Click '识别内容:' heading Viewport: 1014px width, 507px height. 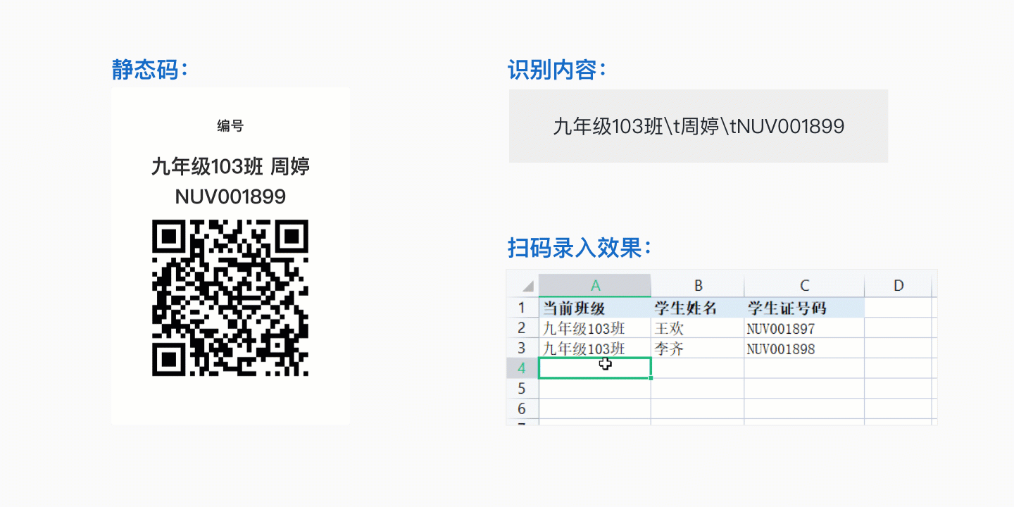[558, 69]
